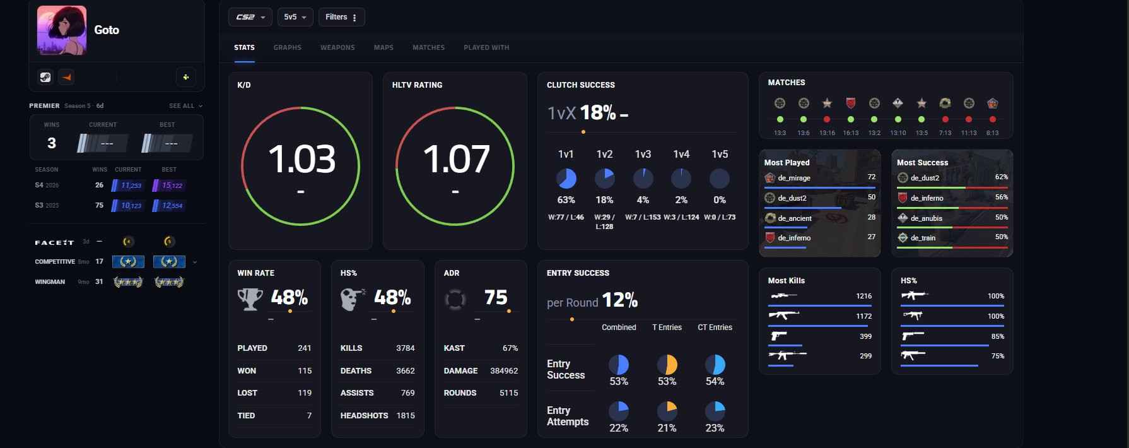Open the Filters menu button
Viewport: 1129px width, 448px height.
pyautogui.click(x=341, y=17)
